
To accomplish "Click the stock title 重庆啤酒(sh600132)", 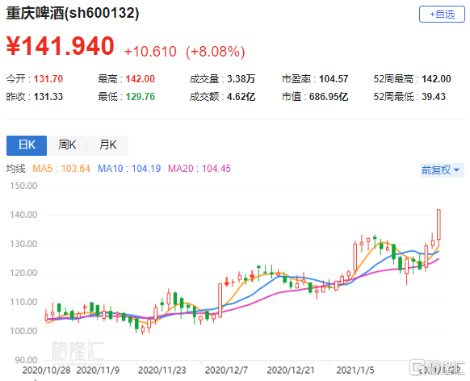I will pyautogui.click(x=73, y=13).
